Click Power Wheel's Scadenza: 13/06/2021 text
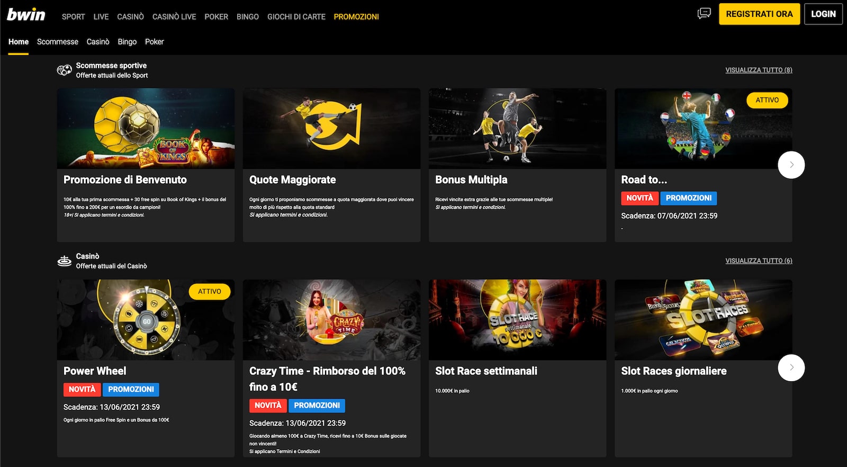Screen dimensions: 847x467 (x=112, y=407)
